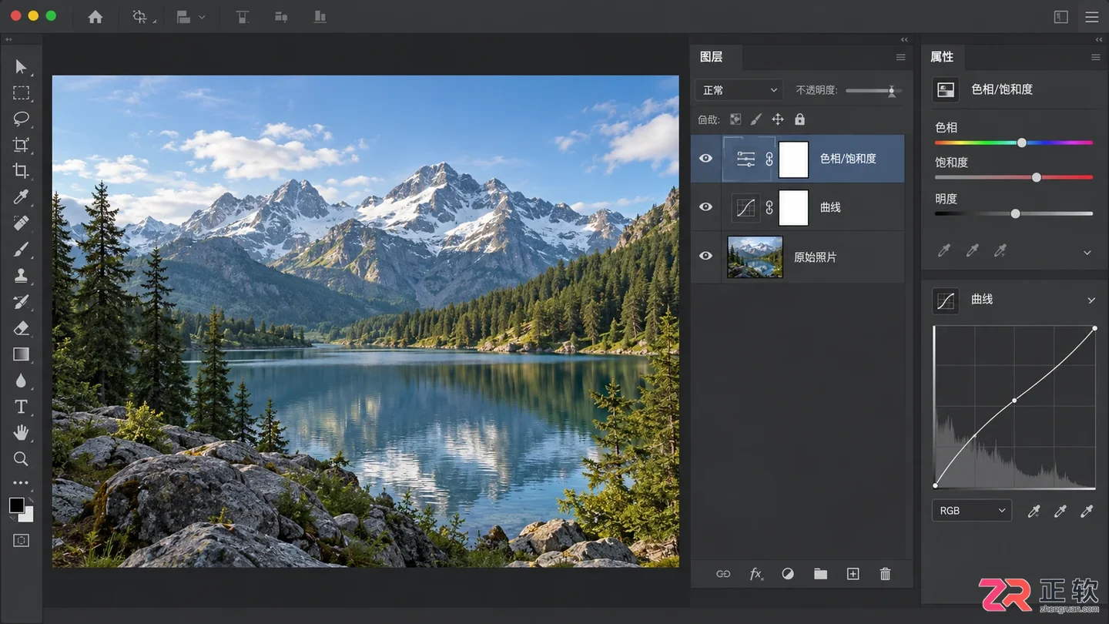Image resolution: width=1109 pixels, height=624 pixels.
Task: Select the Gradient tool
Action: (x=21, y=354)
